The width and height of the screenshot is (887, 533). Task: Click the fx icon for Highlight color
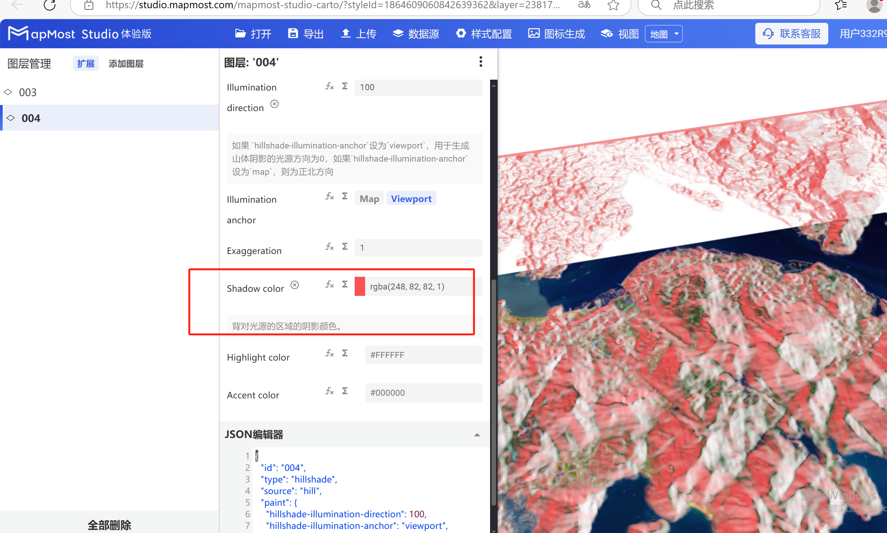[x=329, y=353]
